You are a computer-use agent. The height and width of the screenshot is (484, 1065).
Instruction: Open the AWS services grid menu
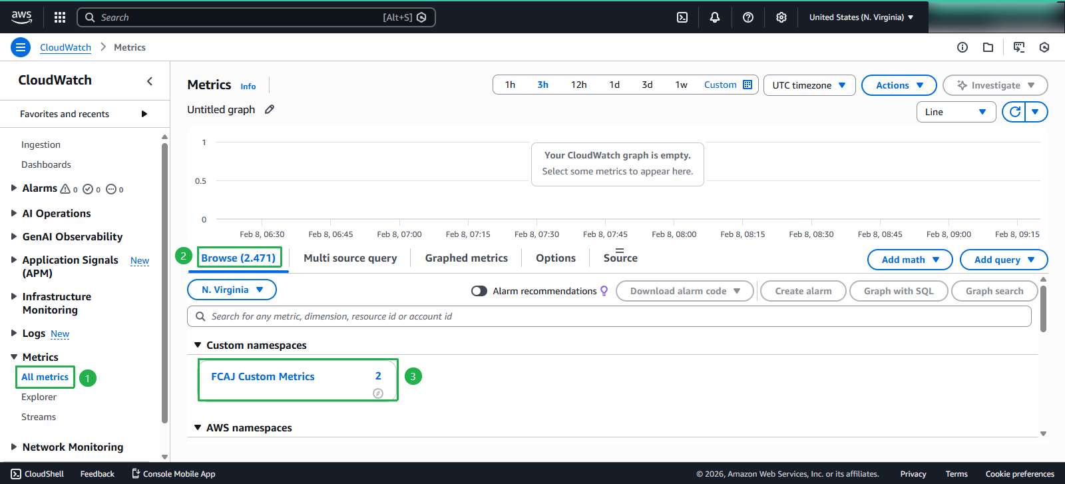pyautogui.click(x=60, y=17)
